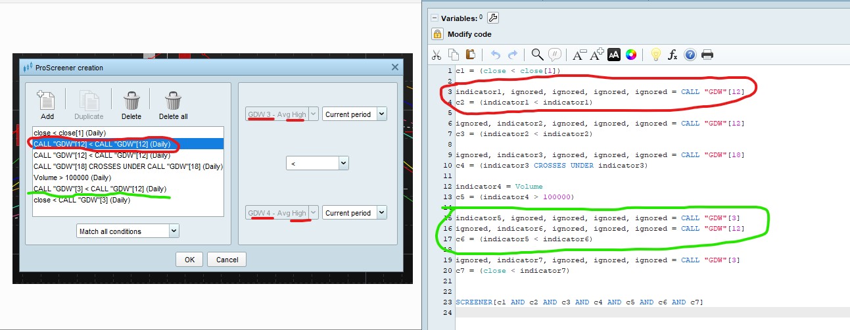Image resolution: width=850 pixels, height=330 pixels.
Task: Print the code with the printer icon
Action: pyautogui.click(x=707, y=55)
